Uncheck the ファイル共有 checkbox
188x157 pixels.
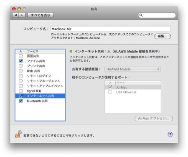(x=20, y=61)
